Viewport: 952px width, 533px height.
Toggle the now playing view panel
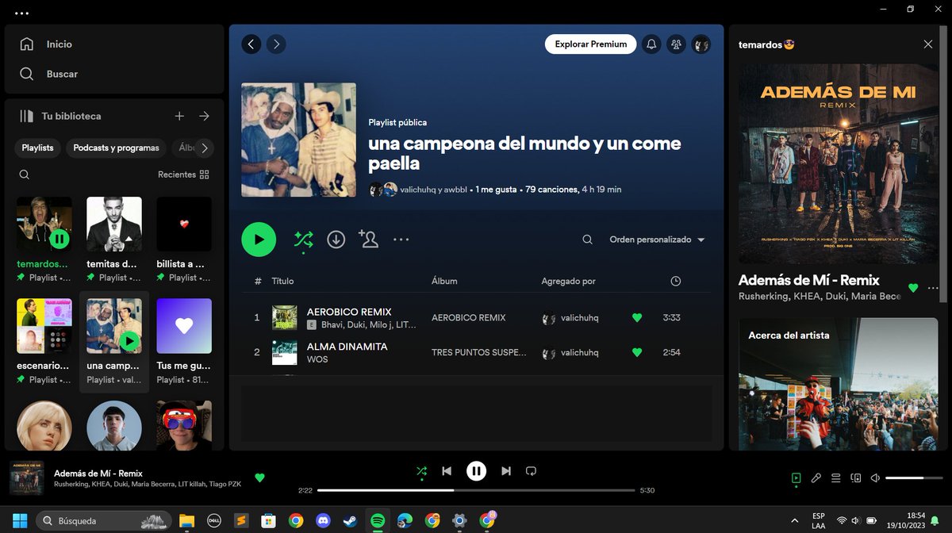(796, 478)
